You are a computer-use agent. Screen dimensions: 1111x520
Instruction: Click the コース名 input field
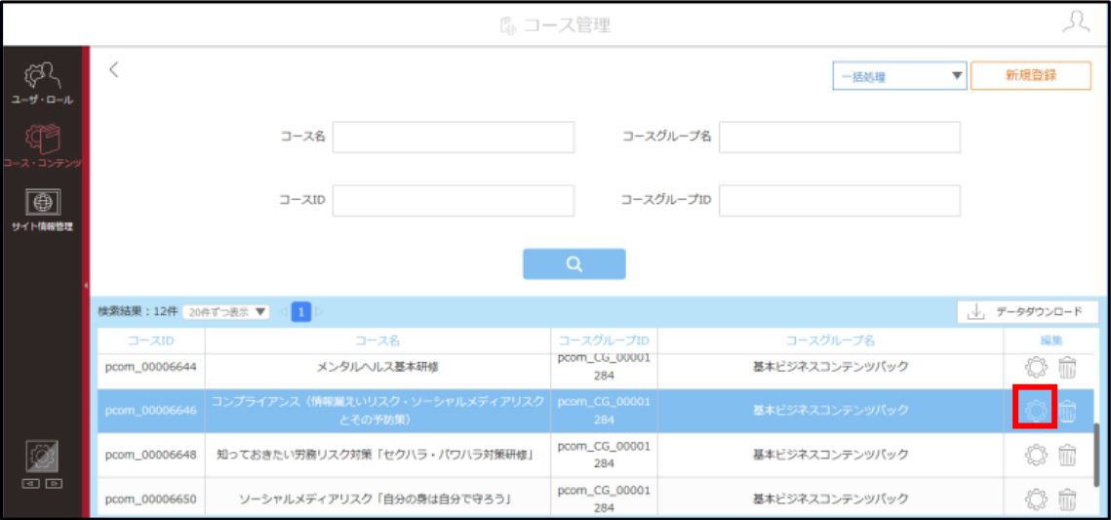[x=454, y=138]
